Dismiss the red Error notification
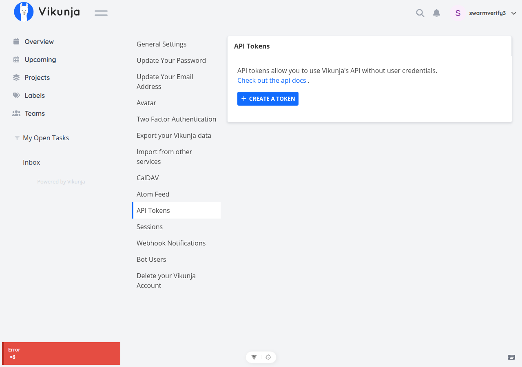 pos(61,354)
